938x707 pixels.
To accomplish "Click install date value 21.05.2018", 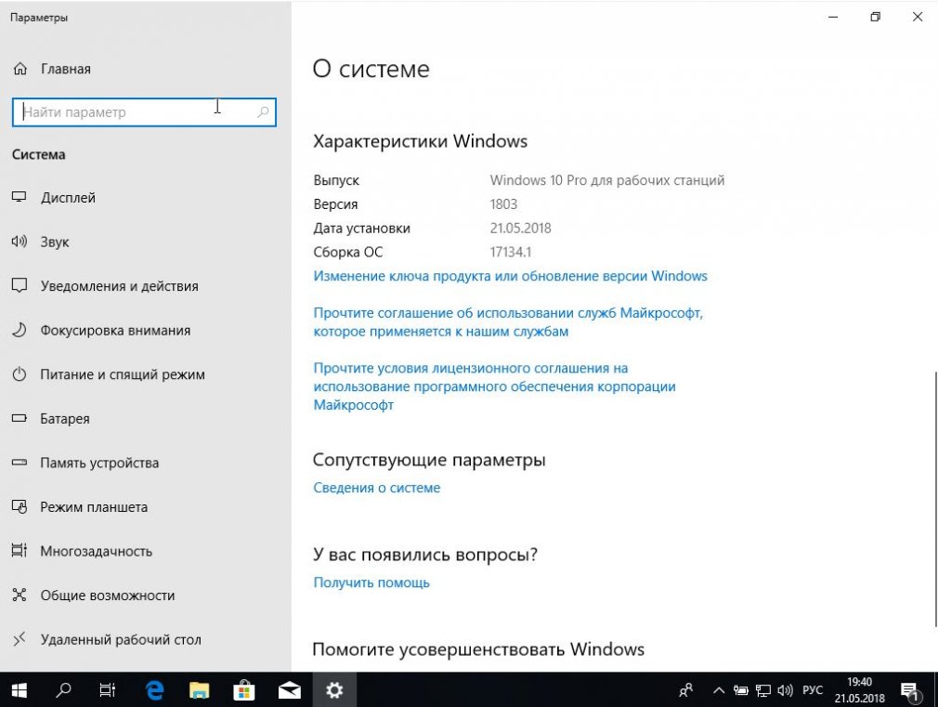I will (x=520, y=229).
